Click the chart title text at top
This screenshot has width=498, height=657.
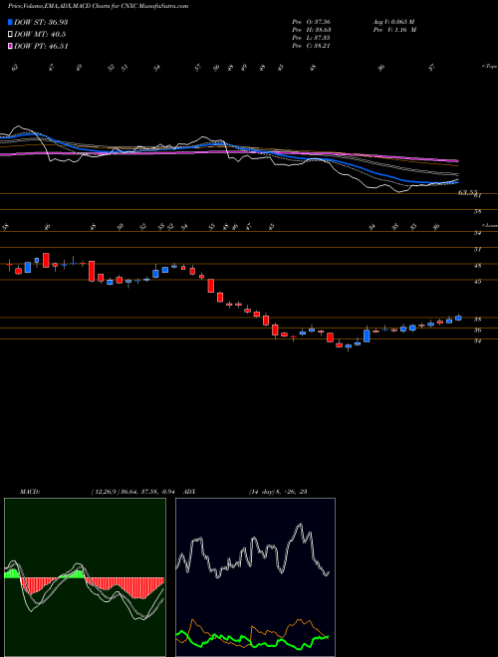[98, 6]
